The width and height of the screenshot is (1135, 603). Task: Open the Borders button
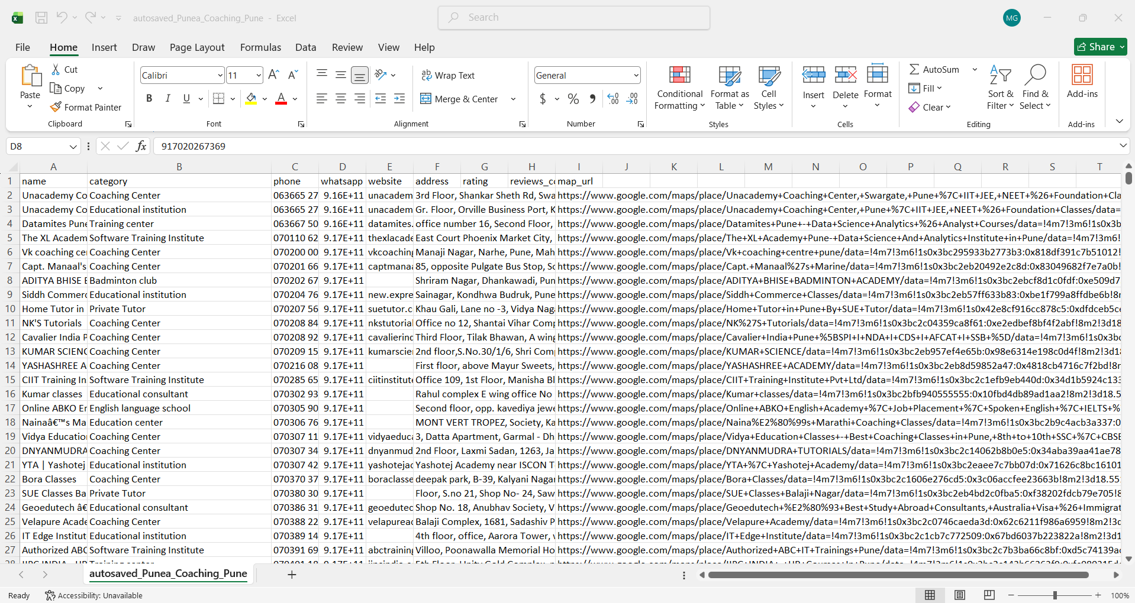coord(218,99)
